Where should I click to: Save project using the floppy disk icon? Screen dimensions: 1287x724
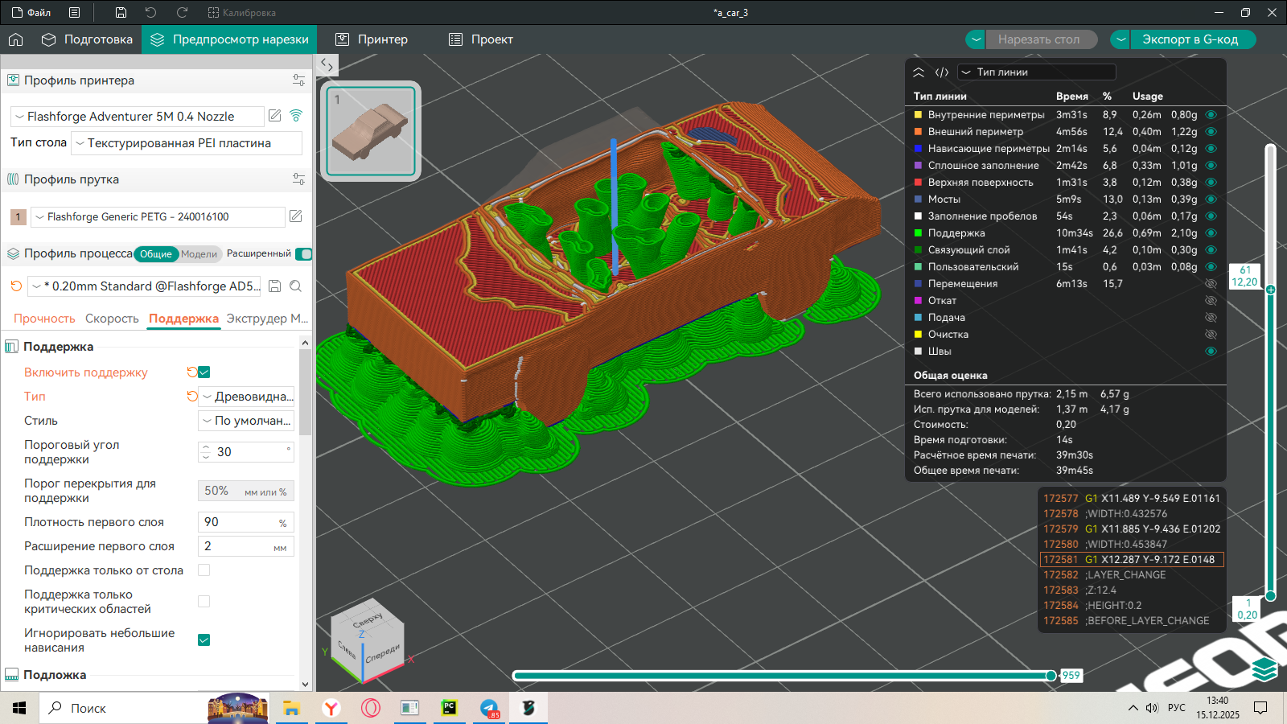(121, 13)
